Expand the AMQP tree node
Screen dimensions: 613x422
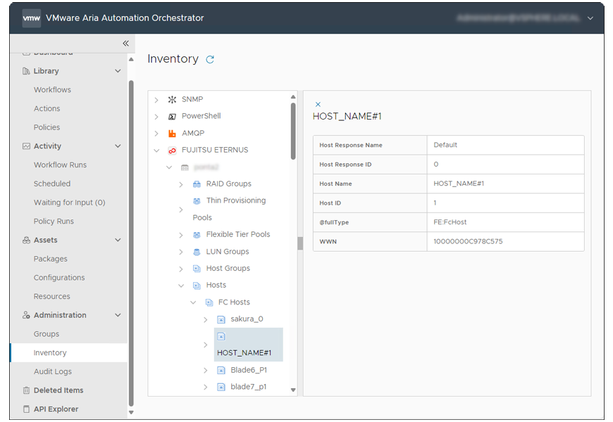coord(156,134)
